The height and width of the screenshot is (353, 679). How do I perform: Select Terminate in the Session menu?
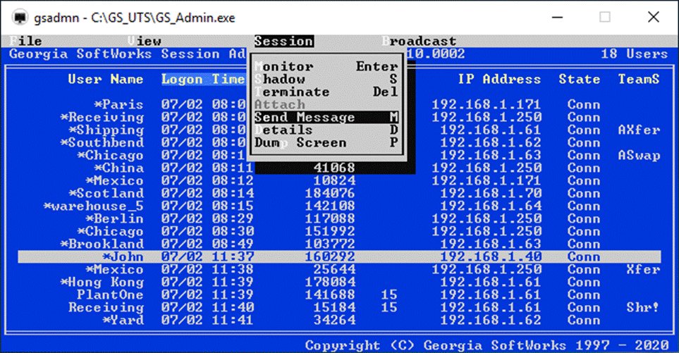[326, 92]
